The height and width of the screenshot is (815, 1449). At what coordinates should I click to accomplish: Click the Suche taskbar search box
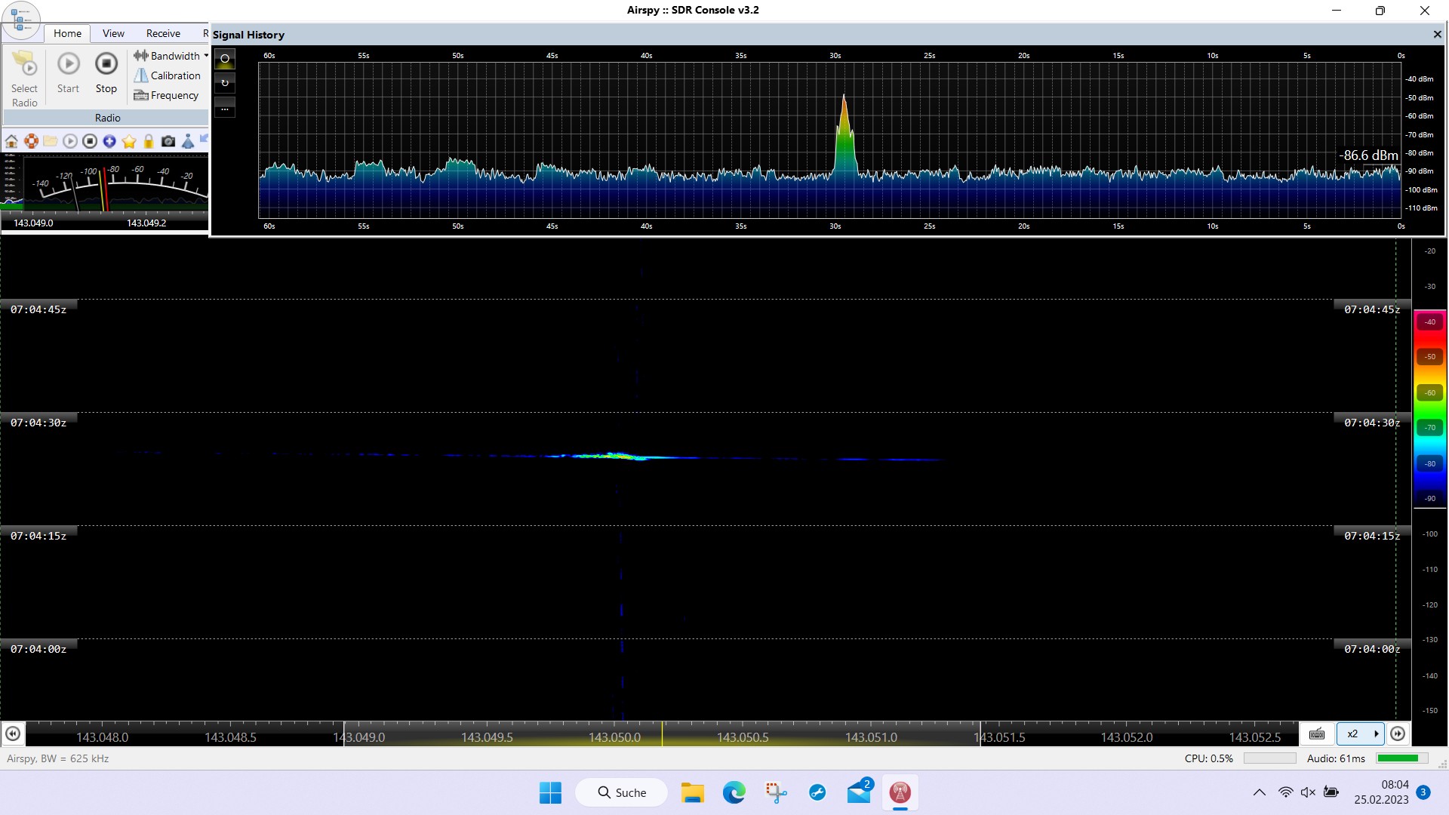622,792
